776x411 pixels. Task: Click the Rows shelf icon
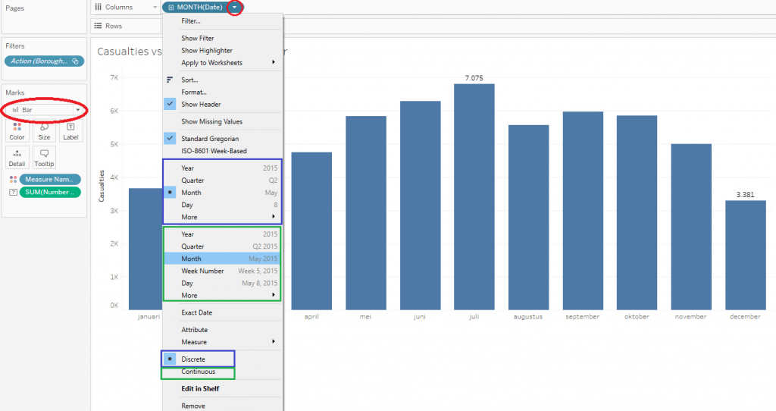pyautogui.click(x=99, y=26)
